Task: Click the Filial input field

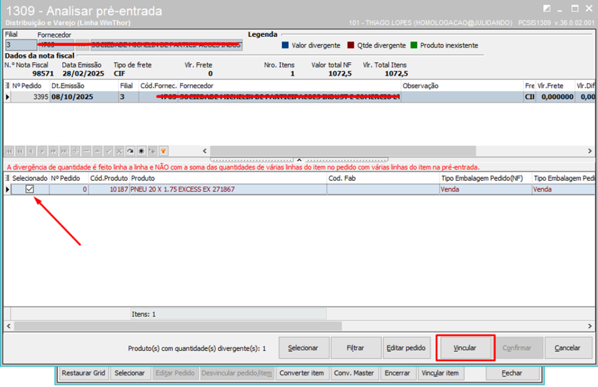Action: (x=20, y=45)
